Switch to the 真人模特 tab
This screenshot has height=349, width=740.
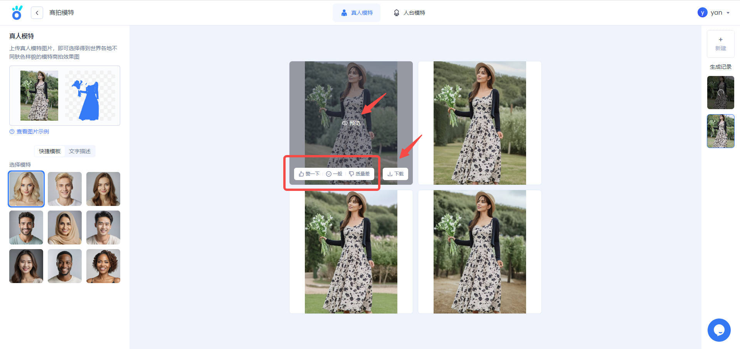357,13
